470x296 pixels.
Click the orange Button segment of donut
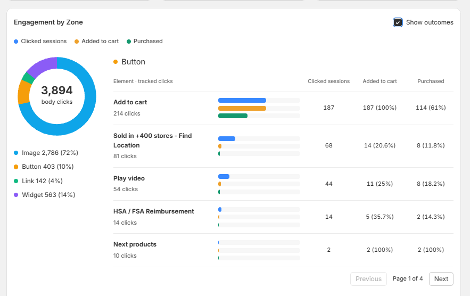click(x=24, y=93)
